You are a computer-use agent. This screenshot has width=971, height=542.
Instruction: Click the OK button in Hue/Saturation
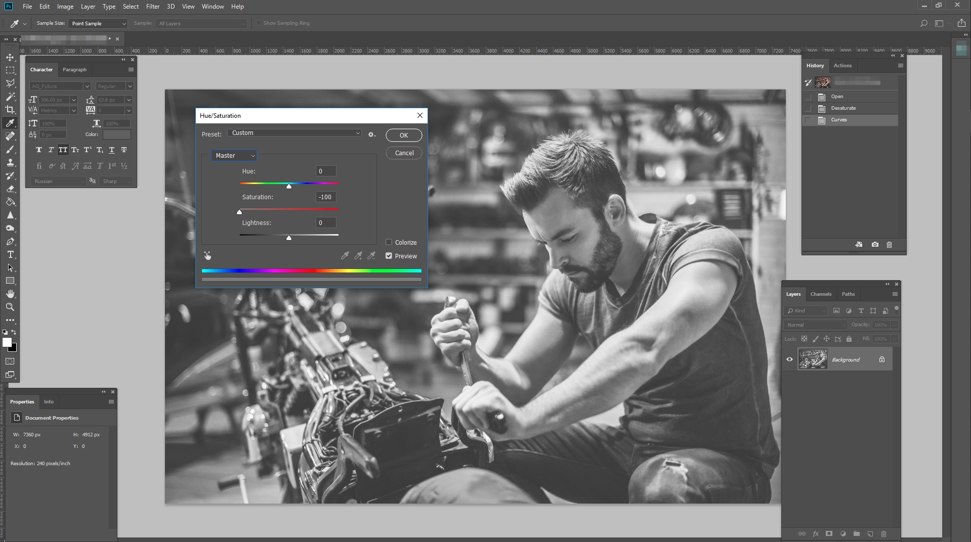pyautogui.click(x=403, y=135)
